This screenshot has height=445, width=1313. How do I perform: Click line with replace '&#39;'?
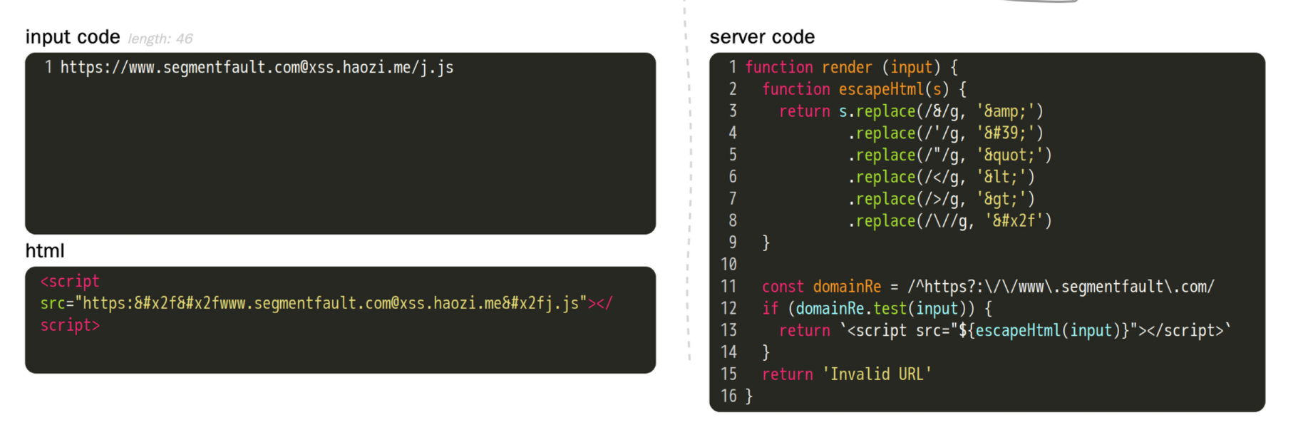click(x=945, y=133)
